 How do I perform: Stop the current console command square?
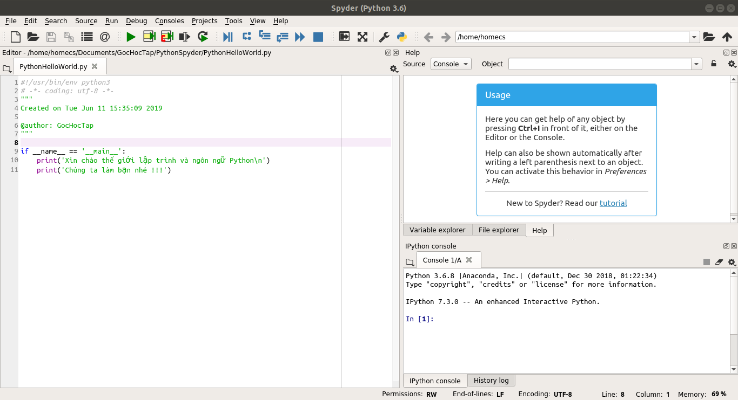coord(707,262)
